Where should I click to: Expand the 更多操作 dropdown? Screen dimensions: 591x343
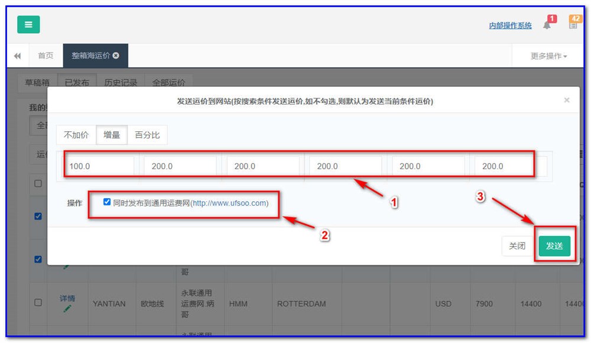[548, 56]
